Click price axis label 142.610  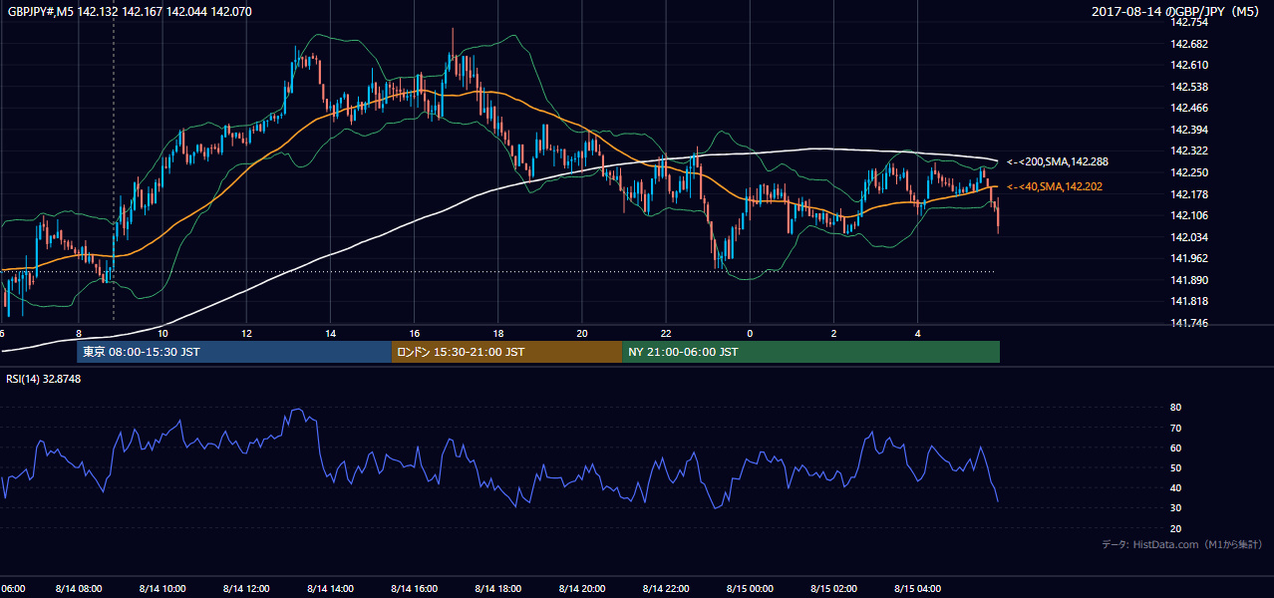[1188, 65]
